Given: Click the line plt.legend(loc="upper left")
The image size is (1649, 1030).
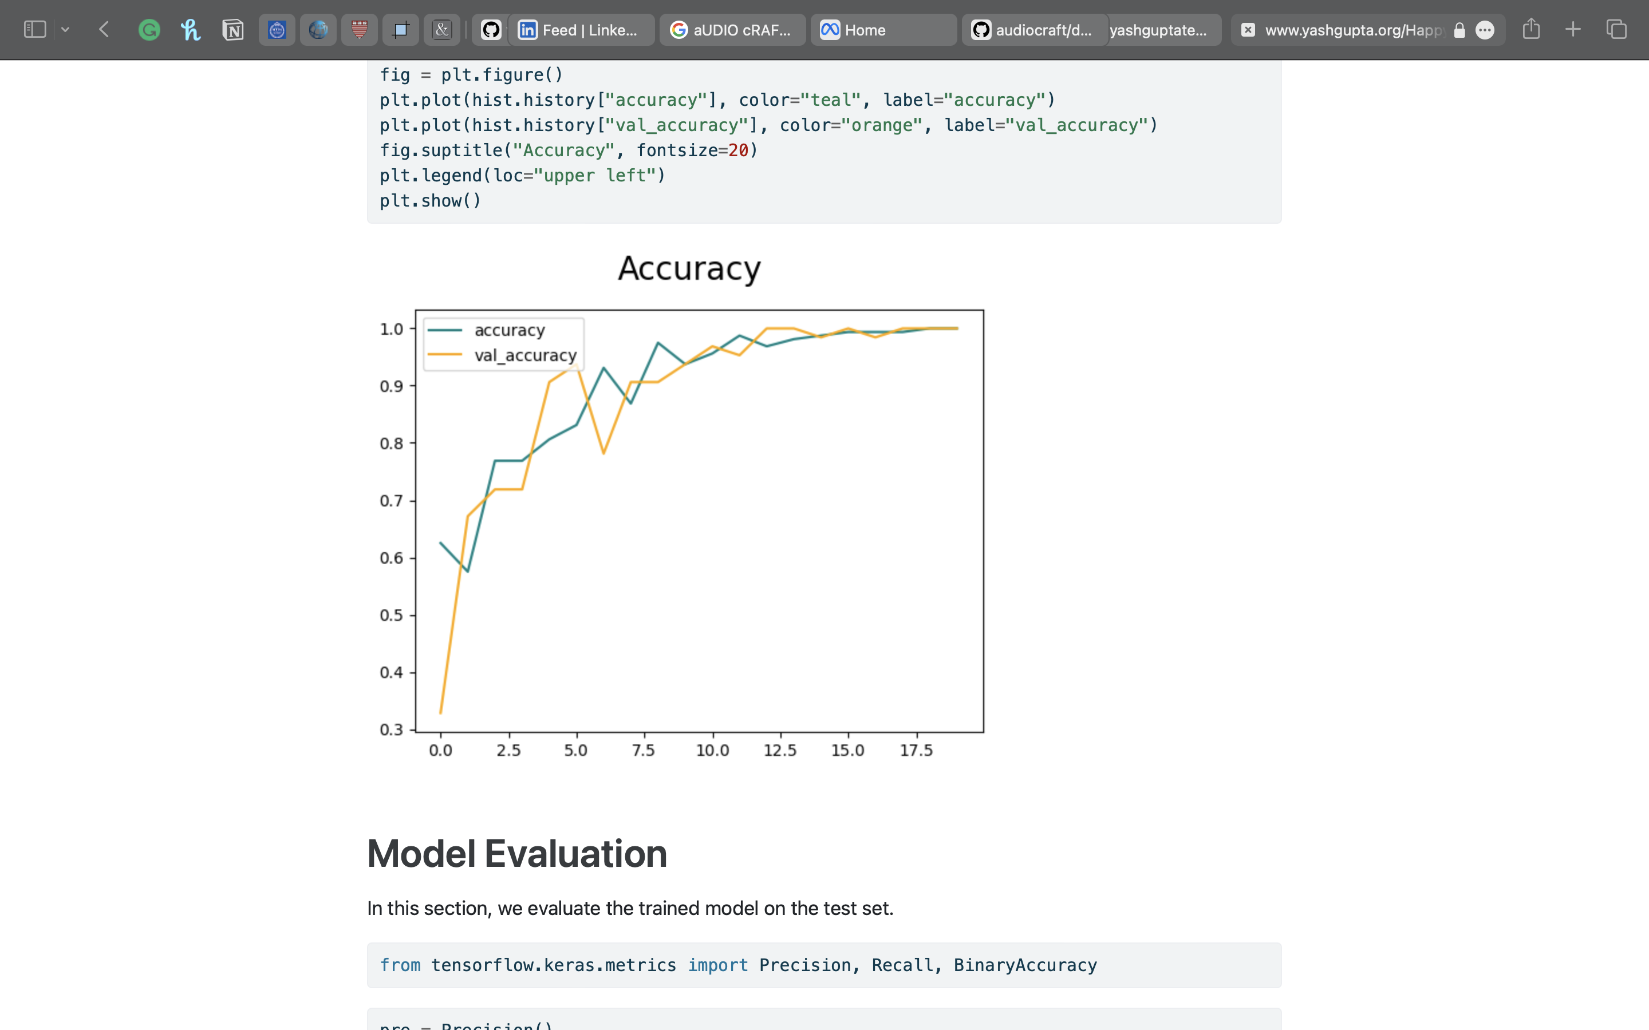Looking at the screenshot, I should (x=523, y=175).
